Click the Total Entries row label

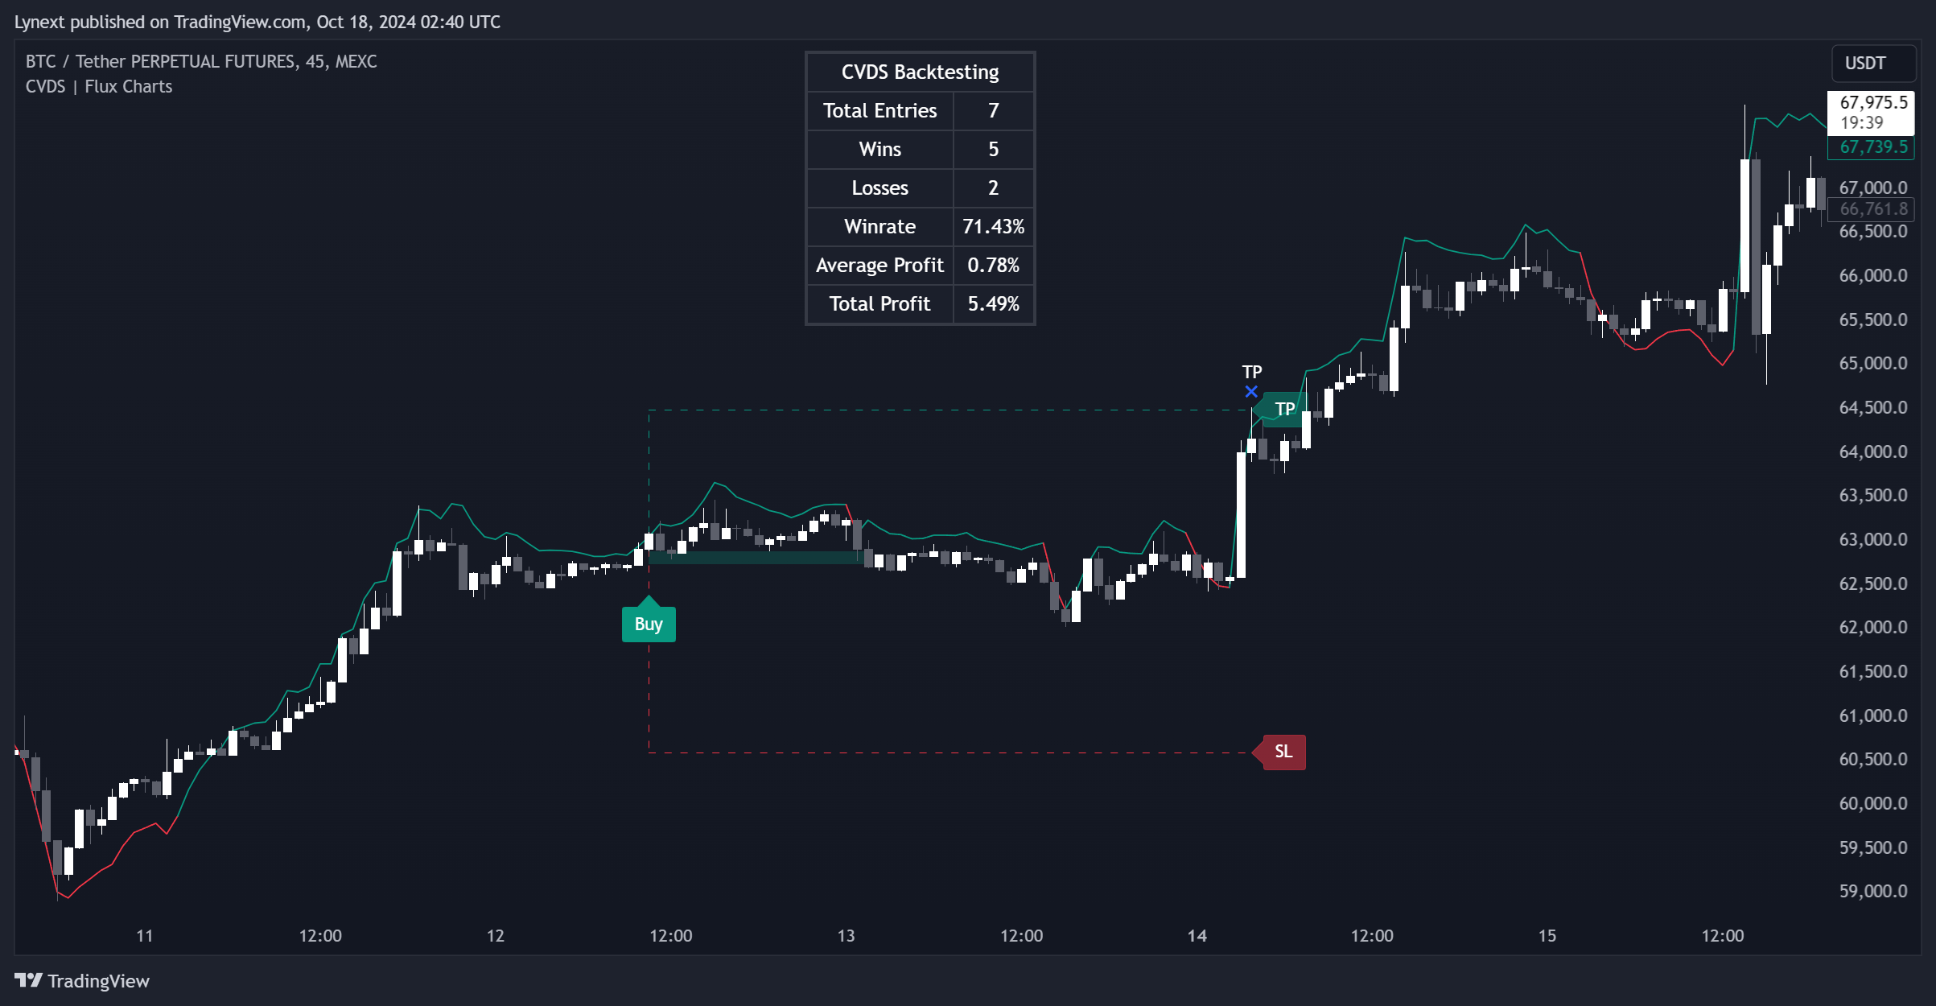[879, 110]
